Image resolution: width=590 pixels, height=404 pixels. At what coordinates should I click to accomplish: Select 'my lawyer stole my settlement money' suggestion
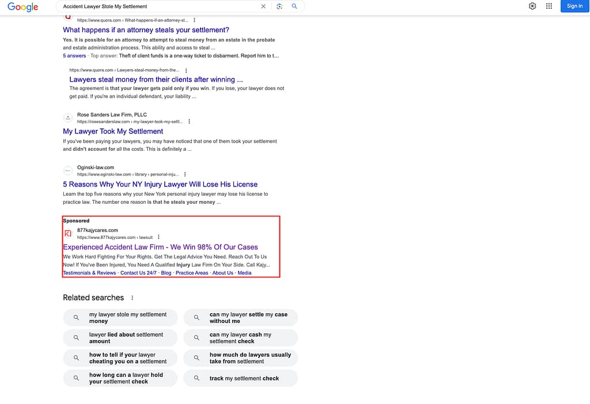pos(120,318)
